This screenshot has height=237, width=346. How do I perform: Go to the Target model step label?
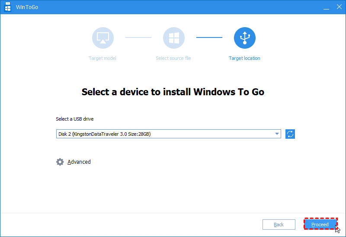pyautogui.click(x=103, y=58)
